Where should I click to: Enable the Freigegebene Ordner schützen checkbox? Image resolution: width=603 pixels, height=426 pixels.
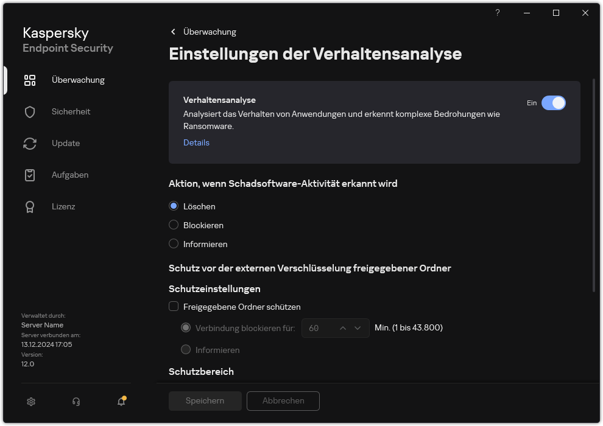(174, 307)
